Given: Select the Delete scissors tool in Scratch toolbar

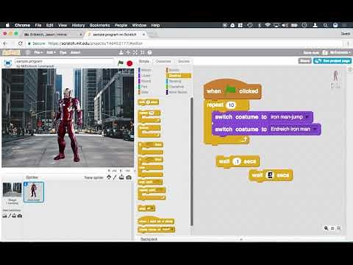Looking at the screenshot, I should pos(128,52).
